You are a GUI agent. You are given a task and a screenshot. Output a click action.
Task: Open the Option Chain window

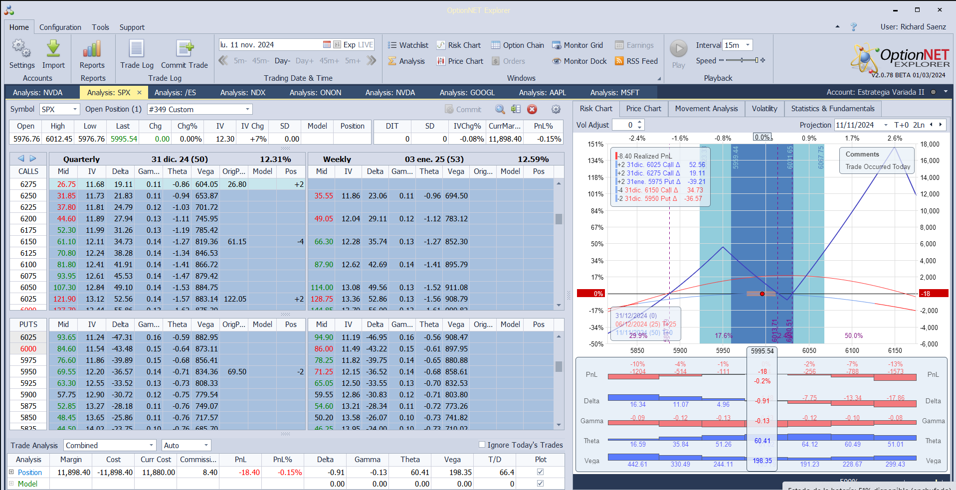[518, 45]
